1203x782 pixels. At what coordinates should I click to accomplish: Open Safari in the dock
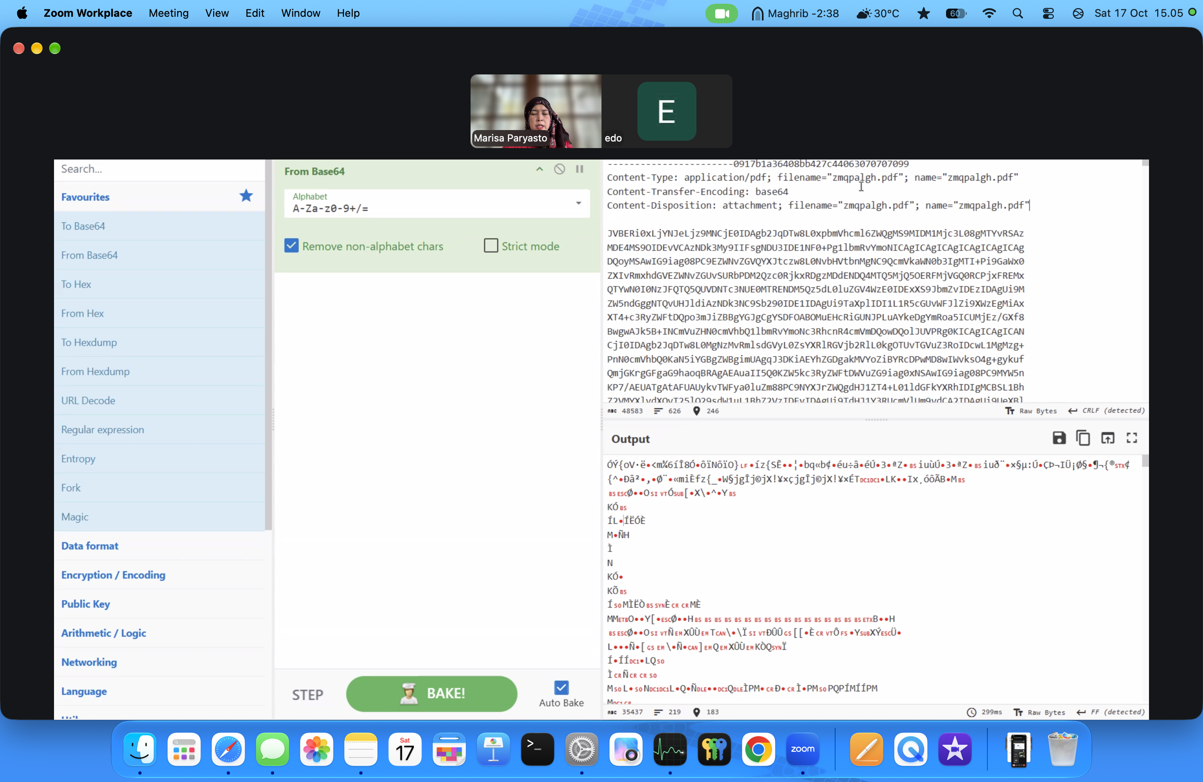(x=228, y=749)
